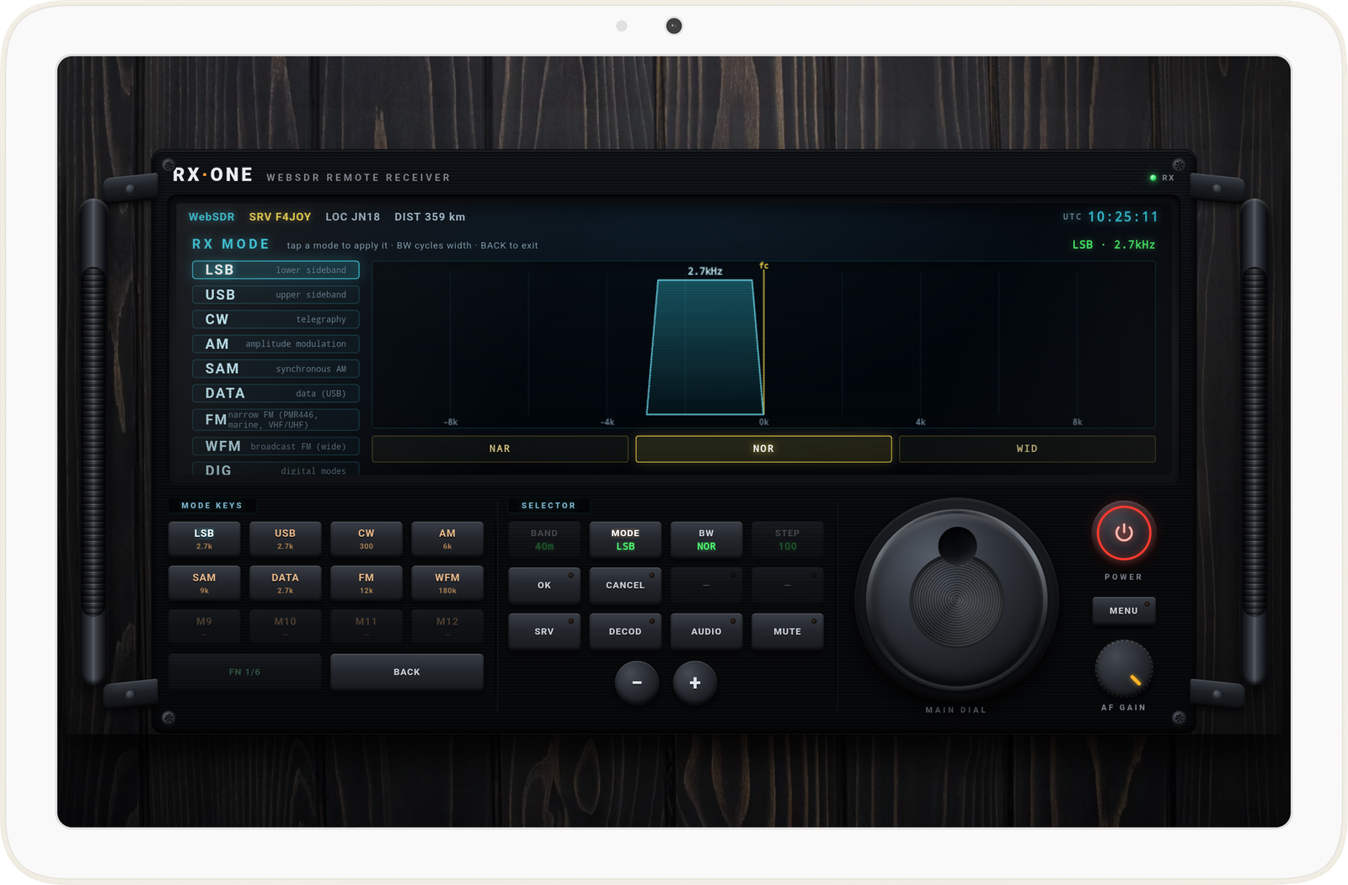Image resolution: width=1348 pixels, height=885 pixels.
Task: Select DIG digital modes entry
Action: [275, 469]
